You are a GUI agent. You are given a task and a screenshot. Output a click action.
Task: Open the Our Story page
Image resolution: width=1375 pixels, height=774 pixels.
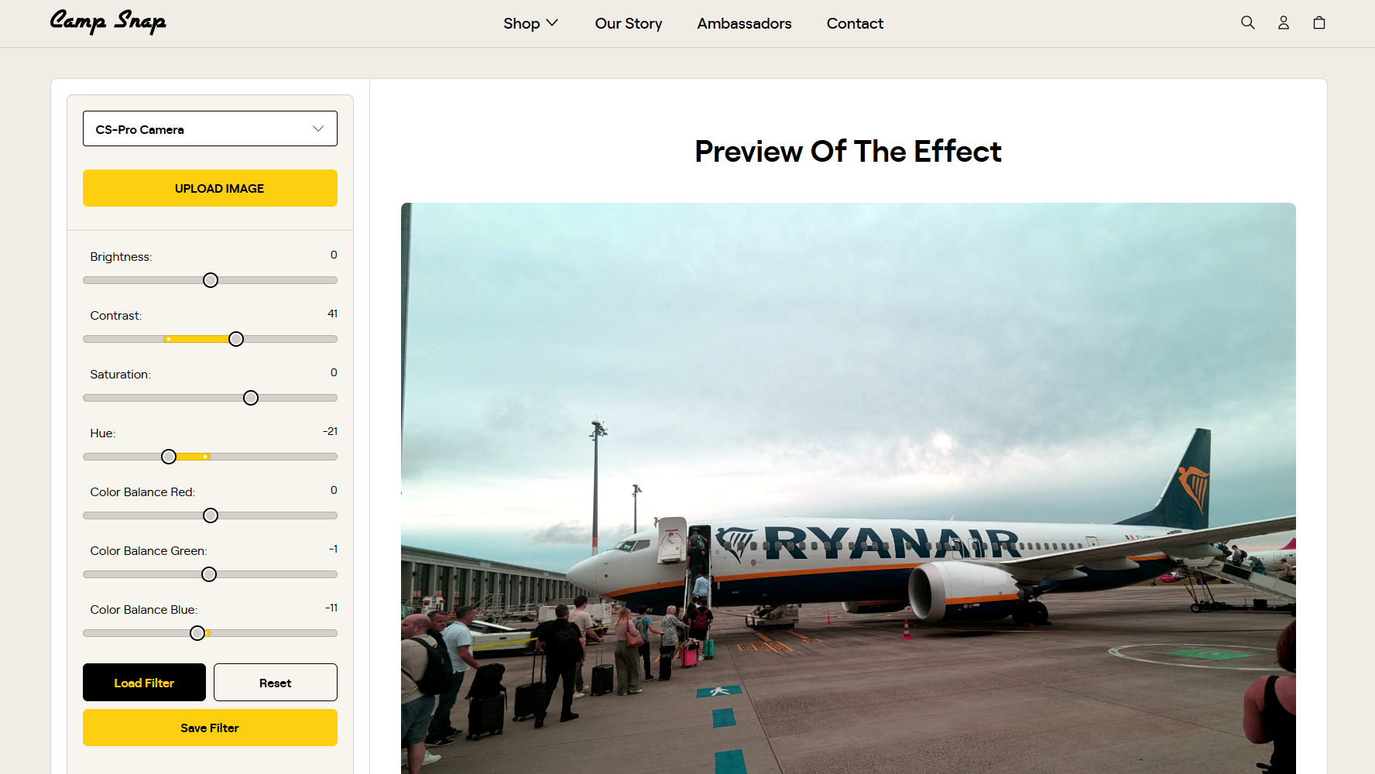click(628, 23)
